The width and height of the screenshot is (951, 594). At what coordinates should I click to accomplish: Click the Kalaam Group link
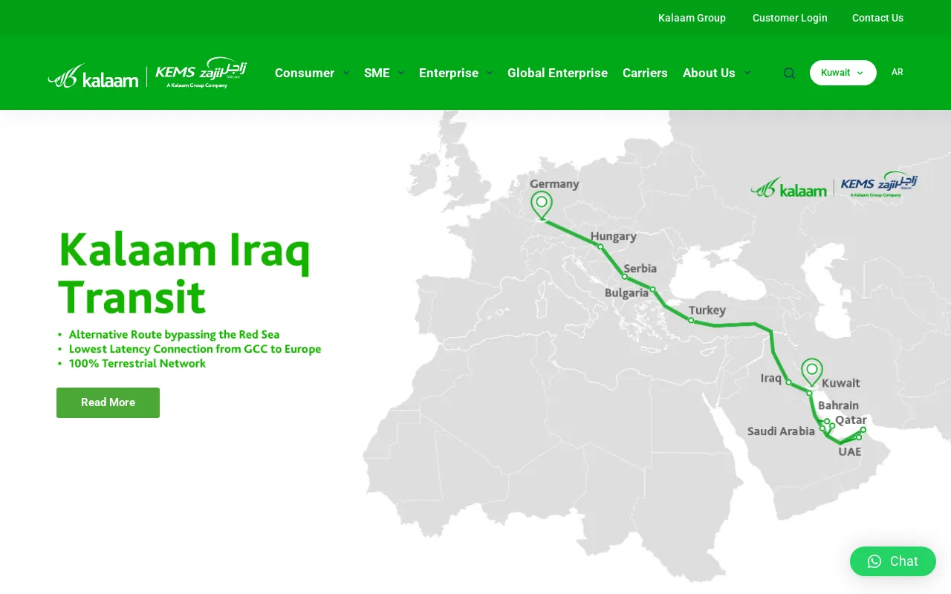click(692, 18)
